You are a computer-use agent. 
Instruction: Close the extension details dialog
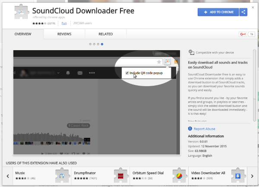253,7
